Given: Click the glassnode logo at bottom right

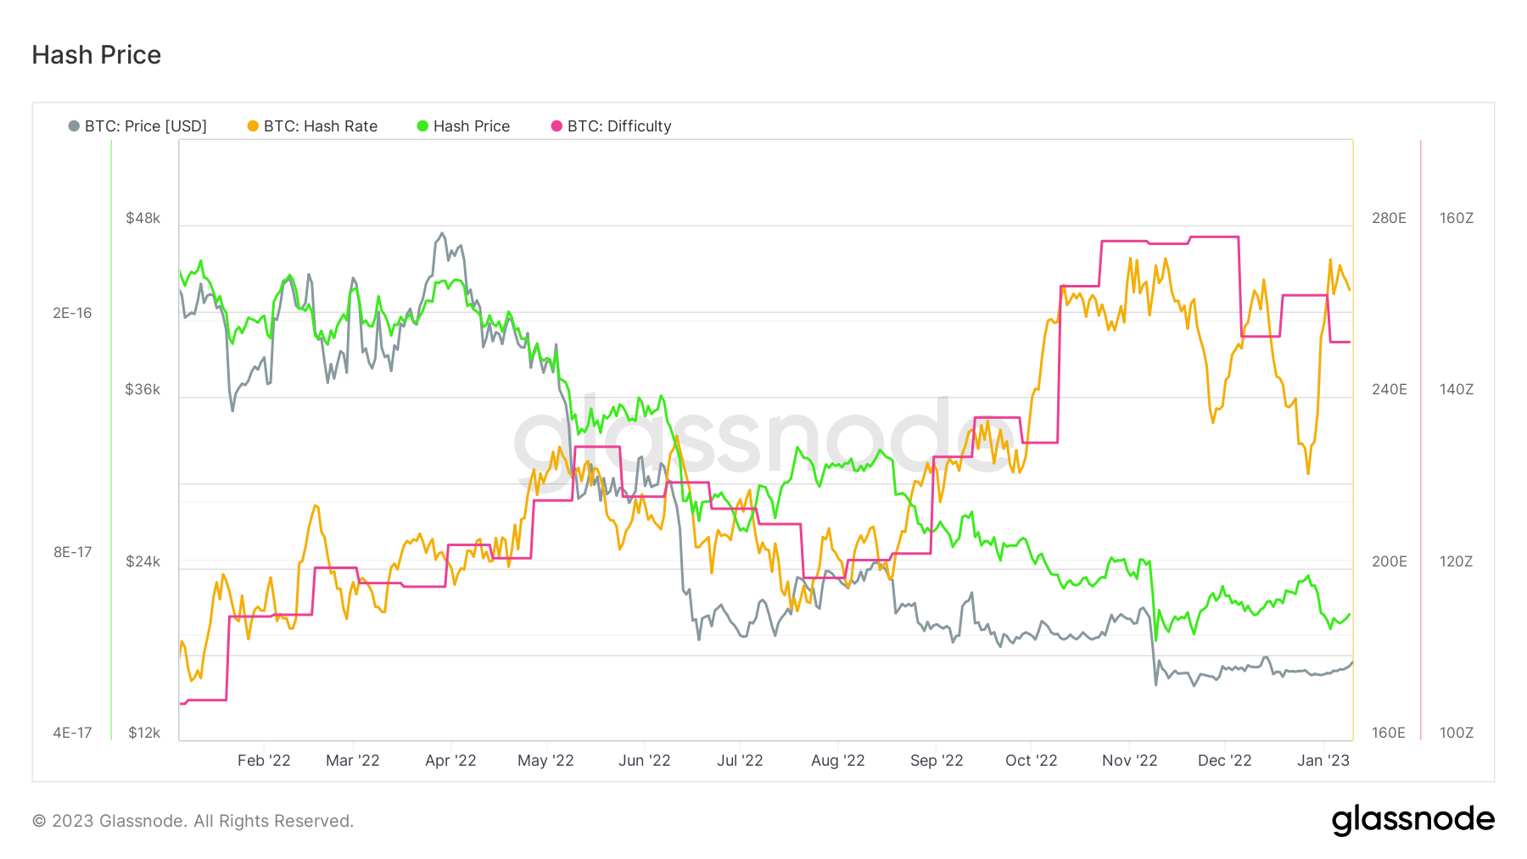Looking at the screenshot, I should point(1412,820).
